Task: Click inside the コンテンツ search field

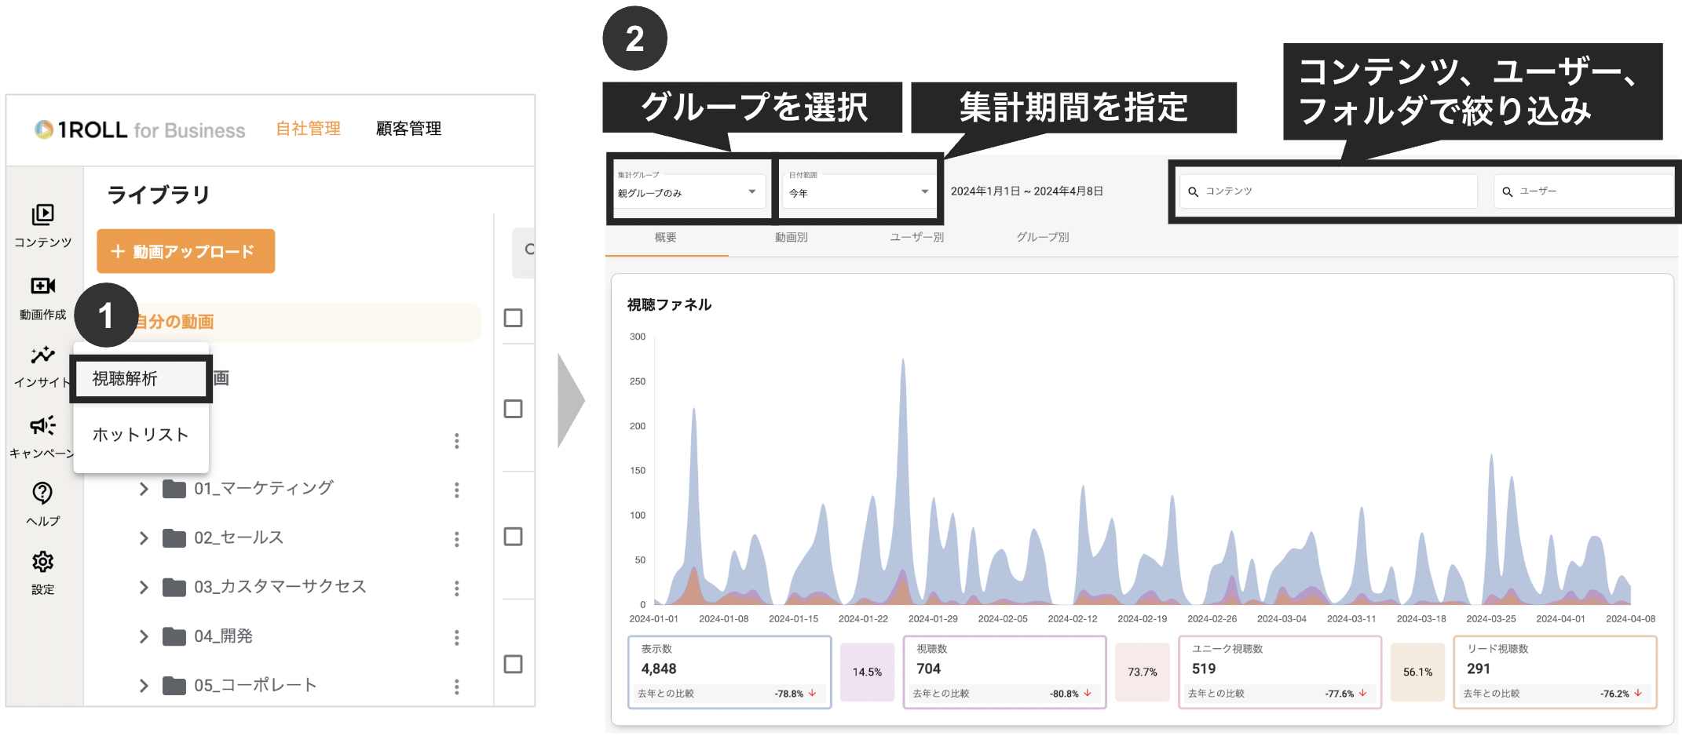Action: (1327, 191)
